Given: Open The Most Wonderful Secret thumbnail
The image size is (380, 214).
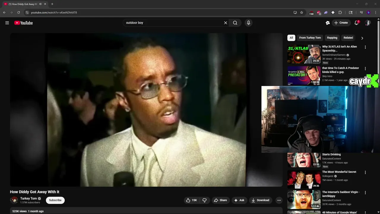Looking at the screenshot, I should (304, 179).
